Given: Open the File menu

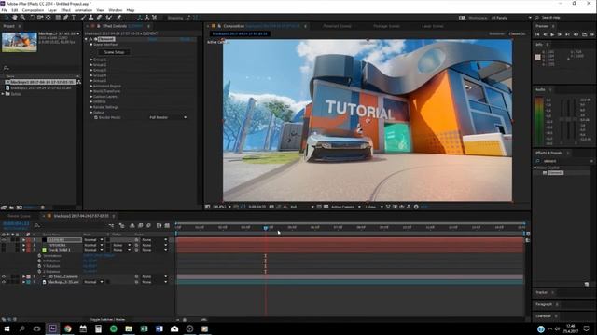Looking at the screenshot, I should (5, 10).
